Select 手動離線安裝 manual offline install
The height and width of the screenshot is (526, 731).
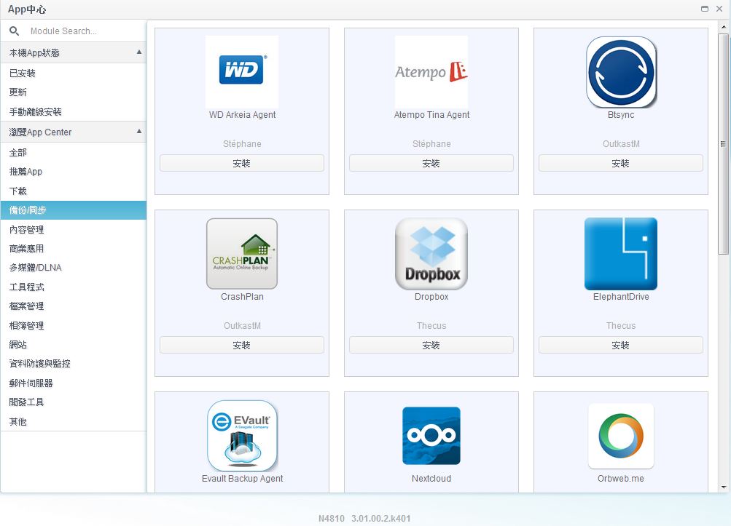click(x=73, y=112)
